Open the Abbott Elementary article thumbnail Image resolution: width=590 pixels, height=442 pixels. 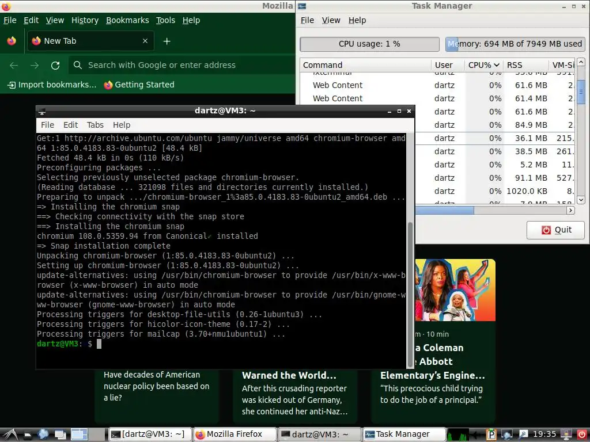tap(455, 290)
